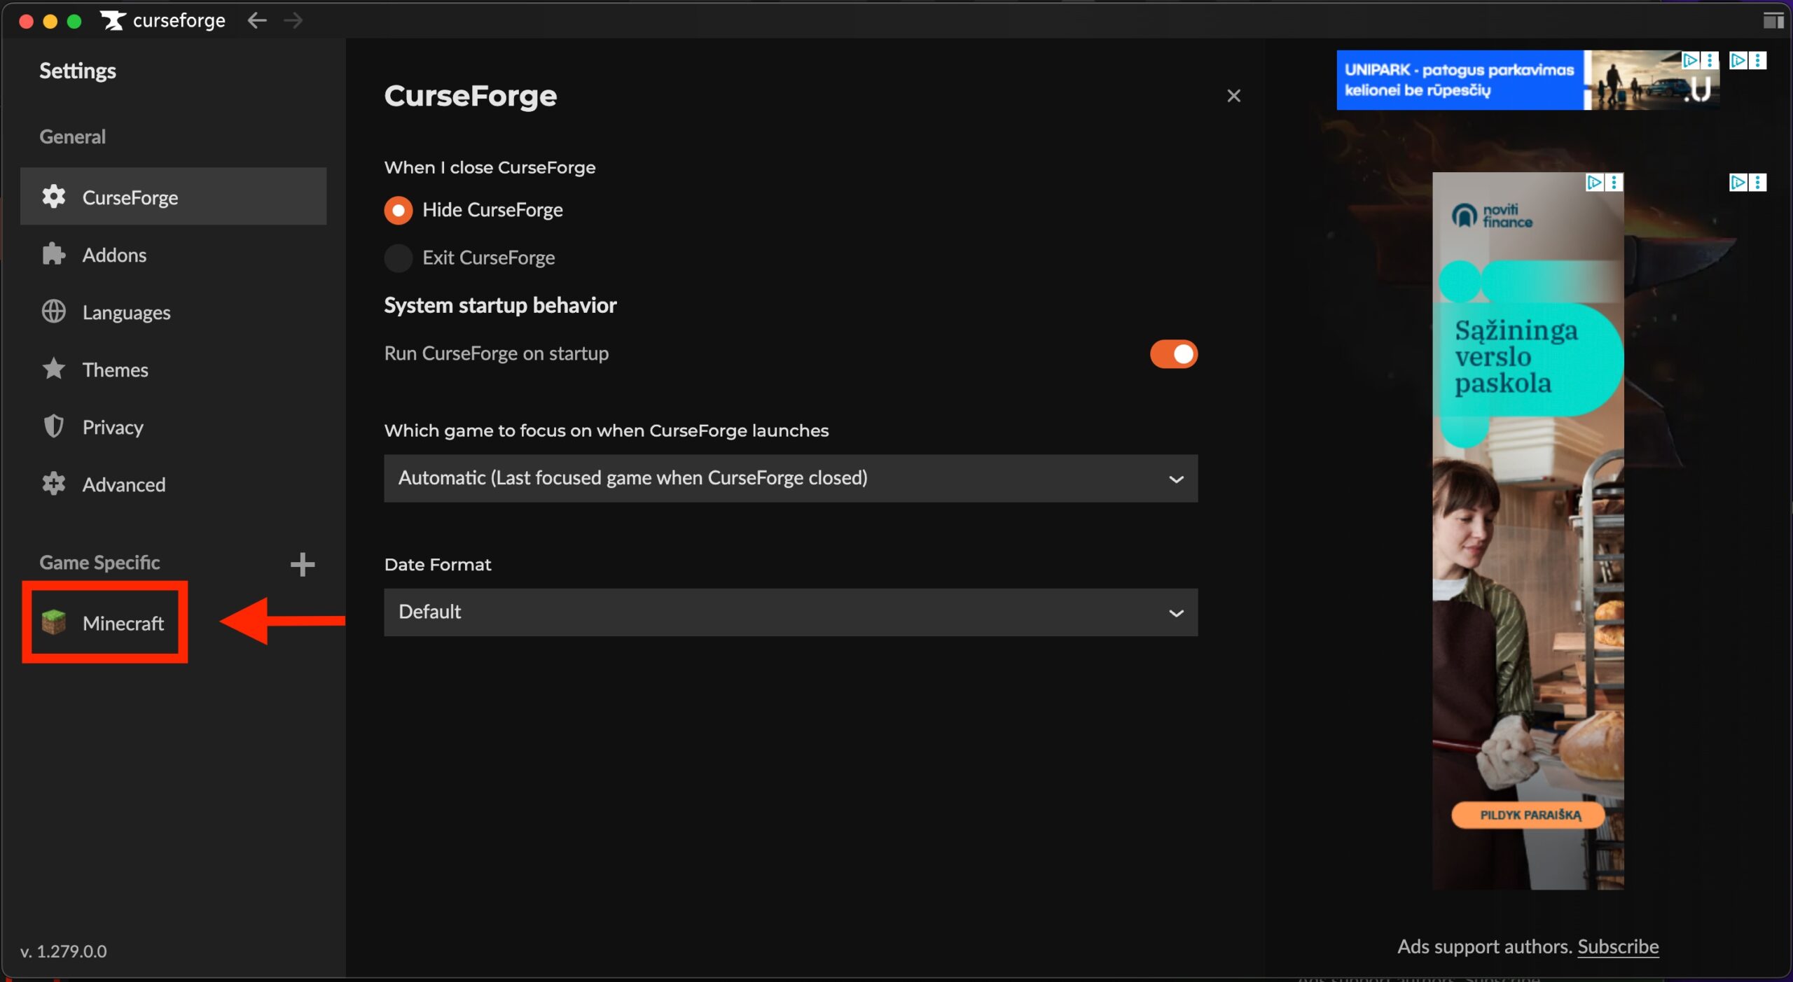
Task: Close the settings with the X
Action: click(1234, 96)
